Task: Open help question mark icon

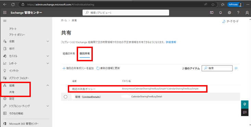Action: [x=238, y=13]
